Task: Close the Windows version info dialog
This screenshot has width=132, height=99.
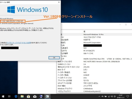Action: [x=59, y=2]
